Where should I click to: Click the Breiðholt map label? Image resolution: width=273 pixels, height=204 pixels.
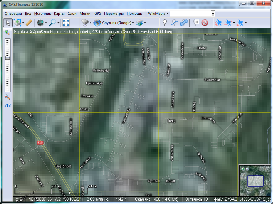click(x=63, y=166)
